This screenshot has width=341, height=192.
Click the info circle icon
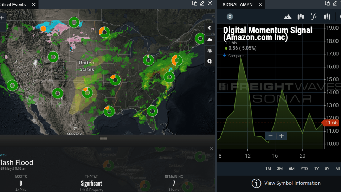click(x=256, y=183)
